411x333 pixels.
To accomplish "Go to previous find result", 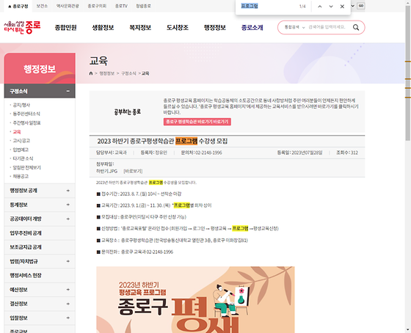I will pyautogui.click(x=320, y=7).
